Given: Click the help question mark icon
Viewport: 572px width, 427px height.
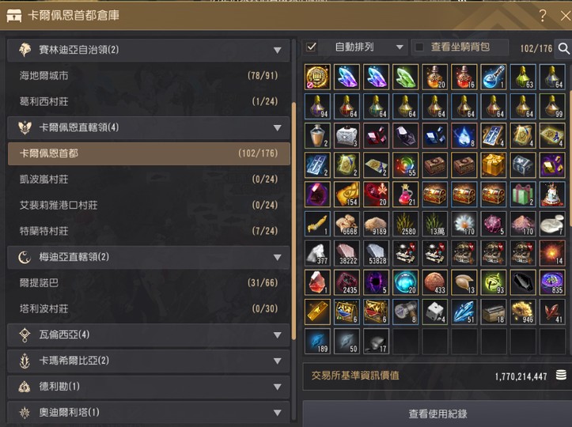Looking at the screenshot, I should [543, 15].
